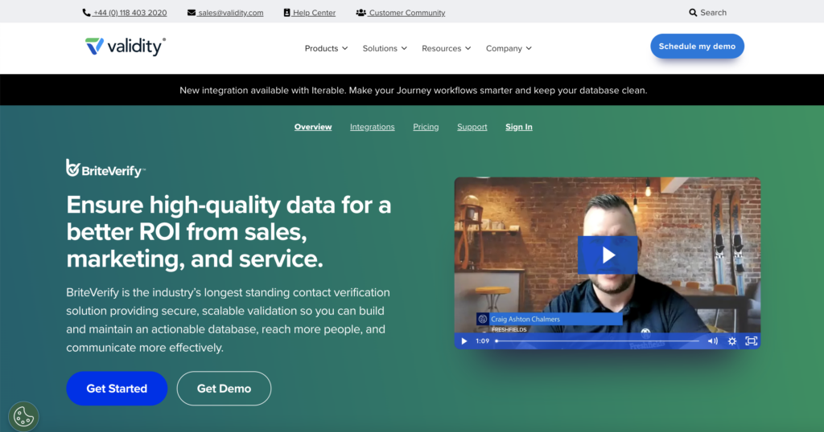This screenshot has width=824, height=432.
Task: Click the Schedule my demo button
Action: pyautogui.click(x=697, y=46)
